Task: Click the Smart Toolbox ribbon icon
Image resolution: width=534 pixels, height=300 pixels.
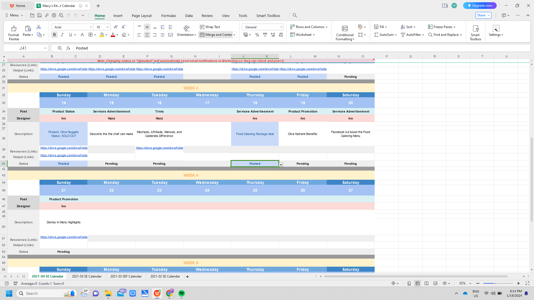Action: coord(475,29)
